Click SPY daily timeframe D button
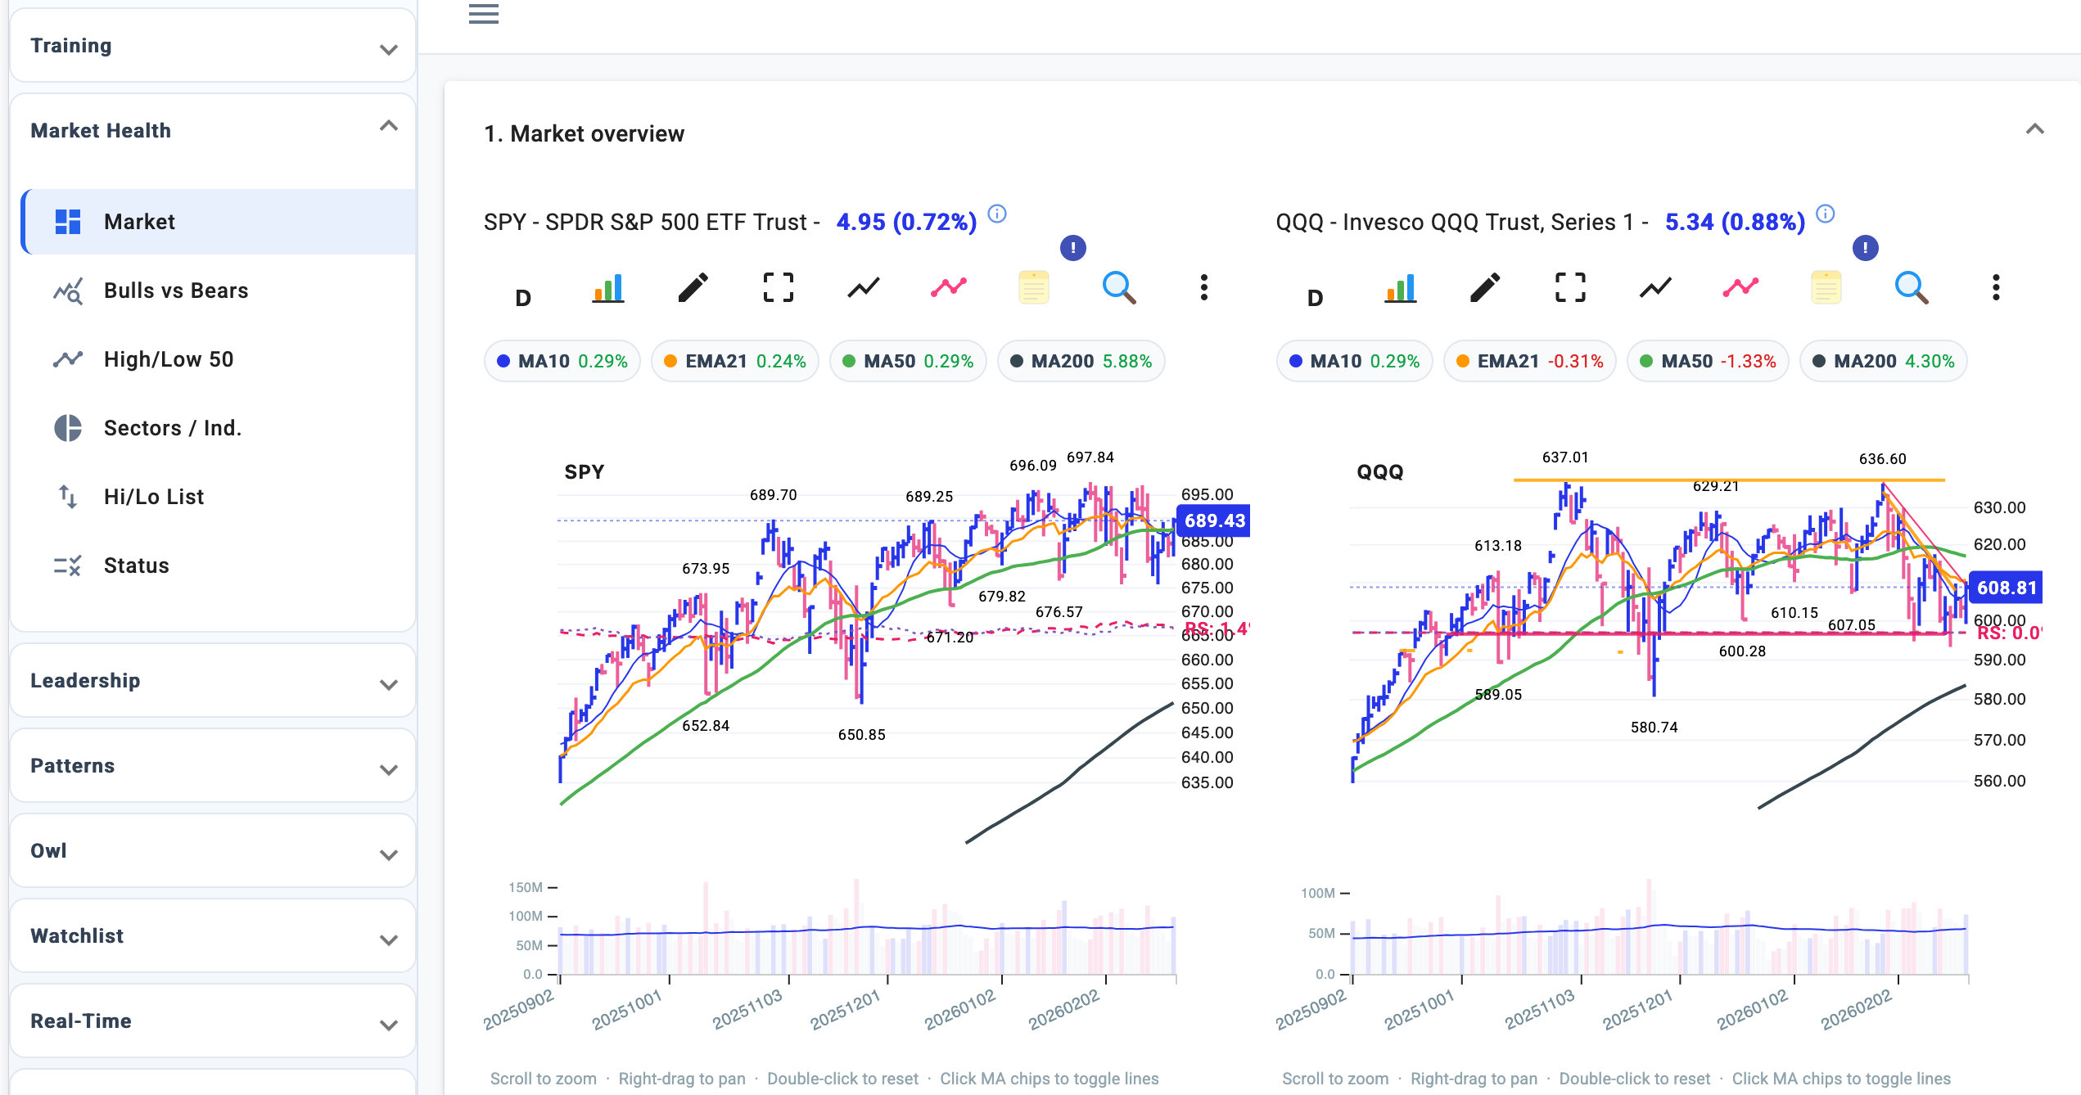Viewport: 2081px width, 1095px height. click(523, 298)
